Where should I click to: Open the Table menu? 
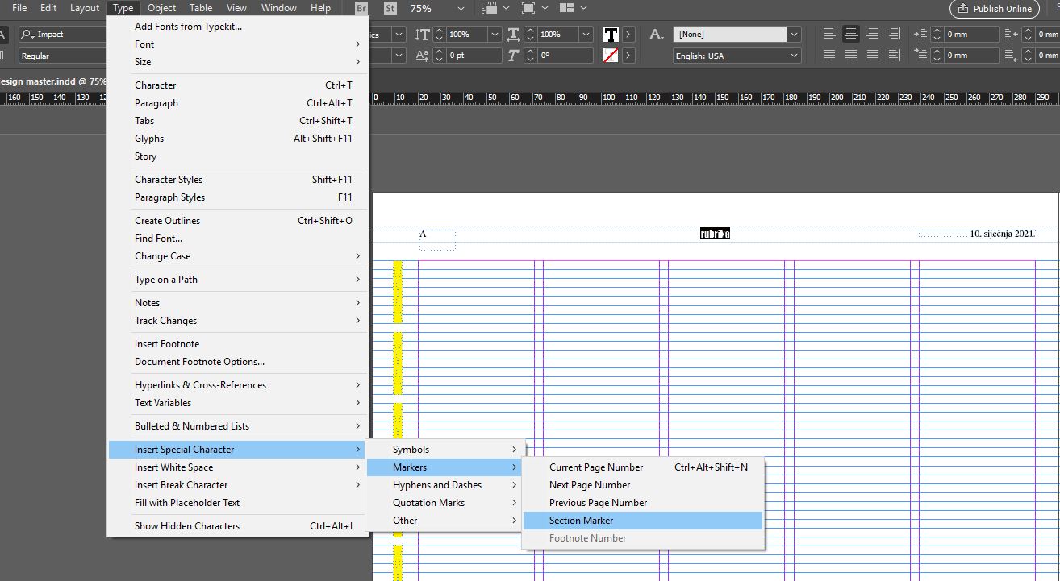pyautogui.click(x=201, y=8)
